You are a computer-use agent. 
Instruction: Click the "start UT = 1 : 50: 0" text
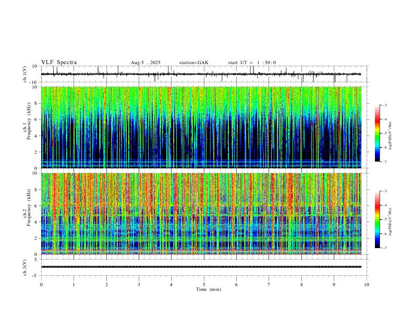252,63
